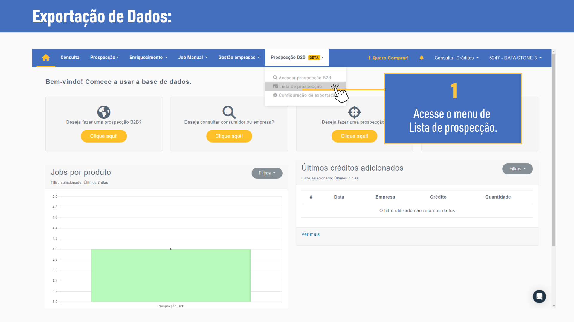Screen dimensions: 574x322
Task: Open the Job Manual dropdown
Action: (x=193, y=58)
